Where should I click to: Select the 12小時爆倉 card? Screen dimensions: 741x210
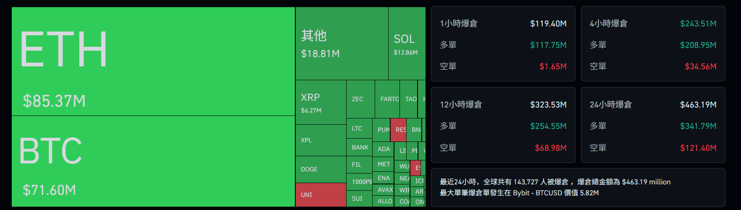pos(503,125)
